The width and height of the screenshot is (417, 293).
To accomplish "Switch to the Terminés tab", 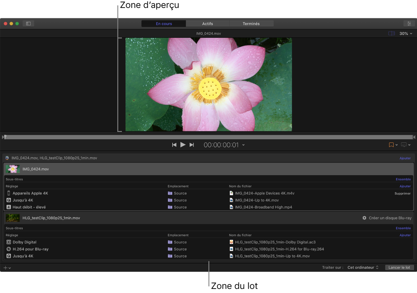I will pyautogui.click(x=251, y=24).
